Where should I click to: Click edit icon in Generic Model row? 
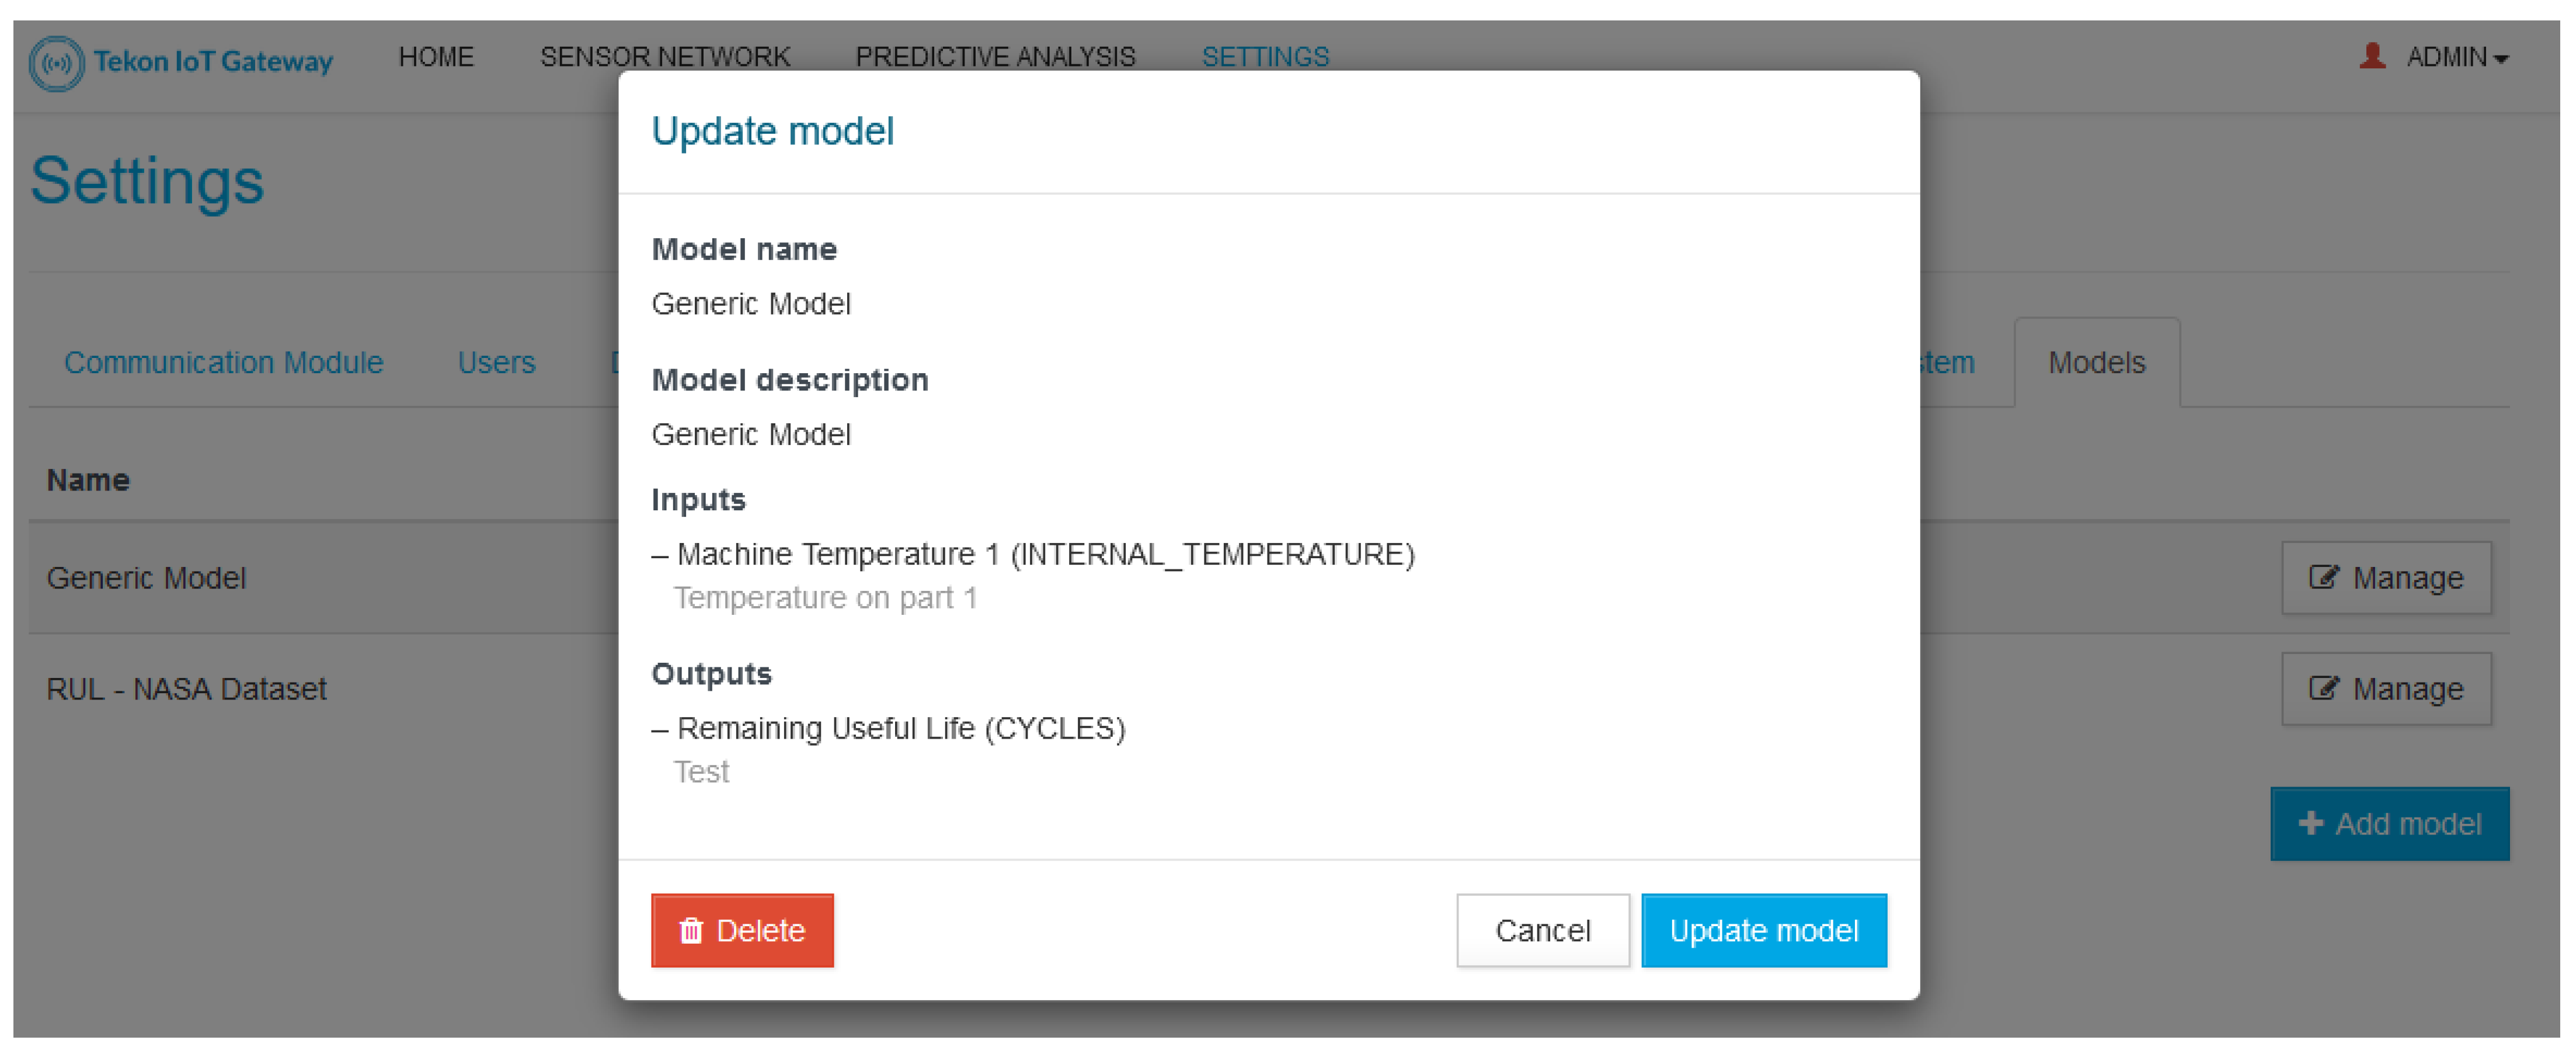(2323, 577)
